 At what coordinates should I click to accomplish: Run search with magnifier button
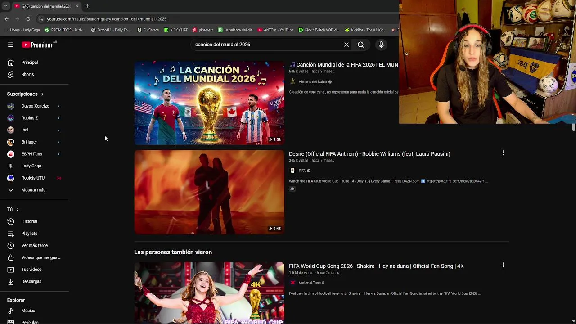(361, 45)
